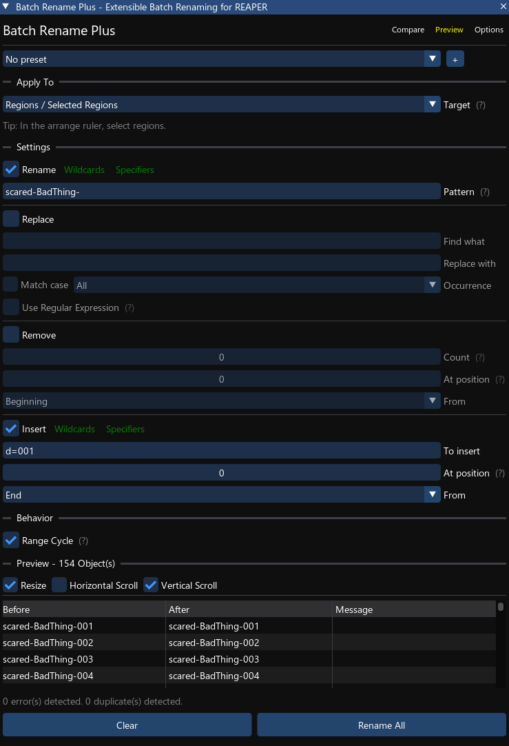Focus the Pattern field with scared-BadThing-
This screenshot has width=509, height=746.
tap(222, 192)
